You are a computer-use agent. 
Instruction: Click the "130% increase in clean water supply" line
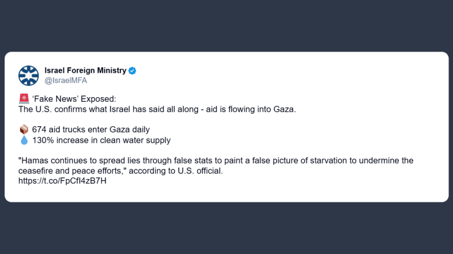[x=101, y=140]
